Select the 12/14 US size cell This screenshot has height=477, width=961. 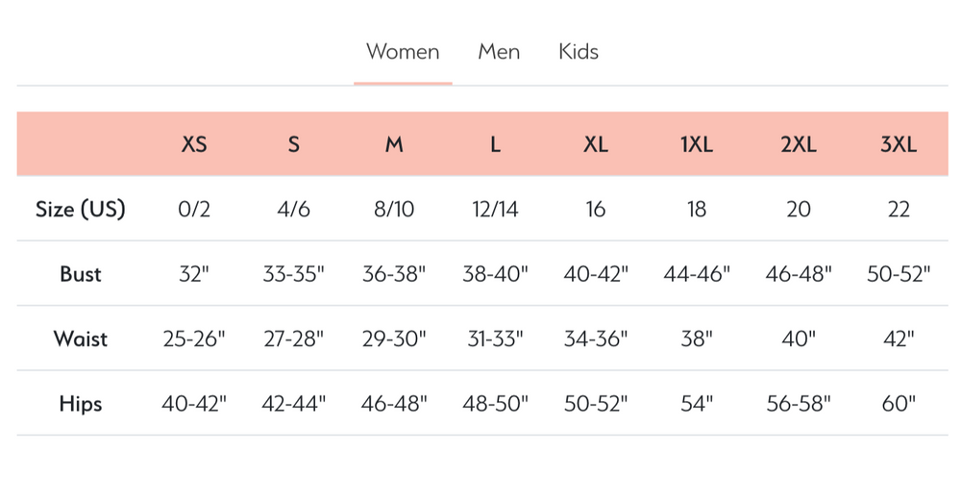[x=495, y=209]
